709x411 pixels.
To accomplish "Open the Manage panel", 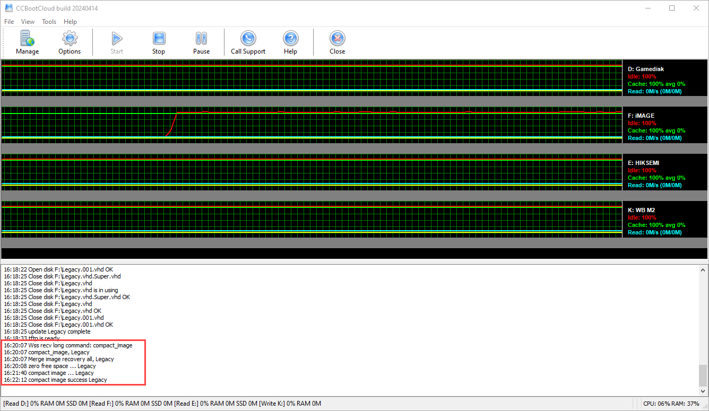I will pyautogui.click(x=27, y=42).
